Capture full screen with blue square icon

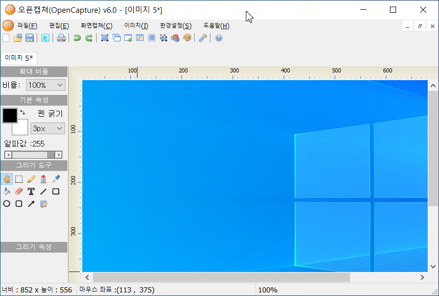tap(152, 38)
